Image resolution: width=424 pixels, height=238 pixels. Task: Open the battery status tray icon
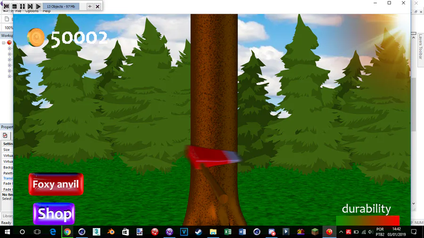pyautogui.click(x=356, y=232)
